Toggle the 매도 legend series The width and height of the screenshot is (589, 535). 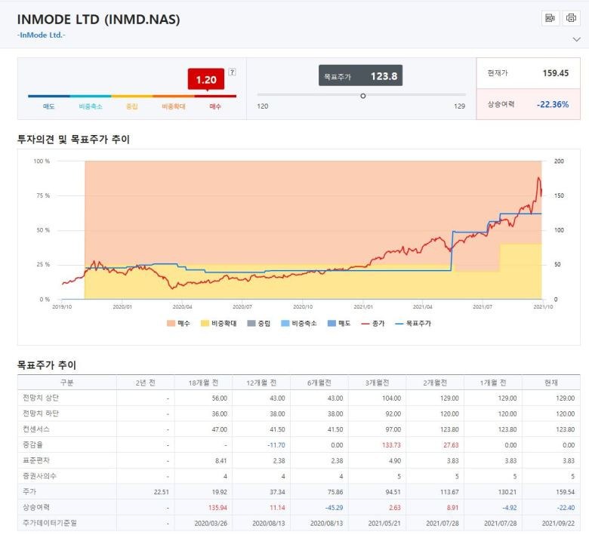click(339, 323)
